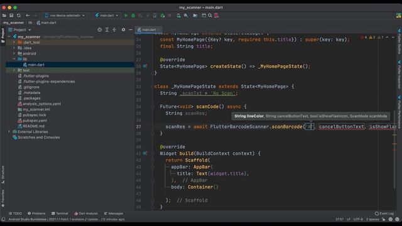The image size is (402, 226).
Task: Click the UTF-8 encoding selector
Action: (x=358, y=219)
